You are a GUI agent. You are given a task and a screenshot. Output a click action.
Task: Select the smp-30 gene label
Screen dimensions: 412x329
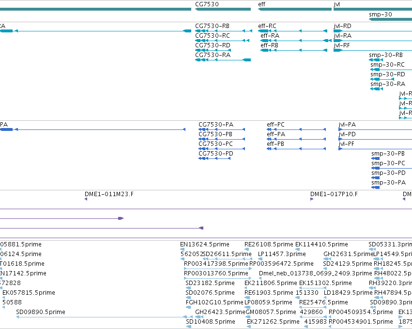pos(380,14)
